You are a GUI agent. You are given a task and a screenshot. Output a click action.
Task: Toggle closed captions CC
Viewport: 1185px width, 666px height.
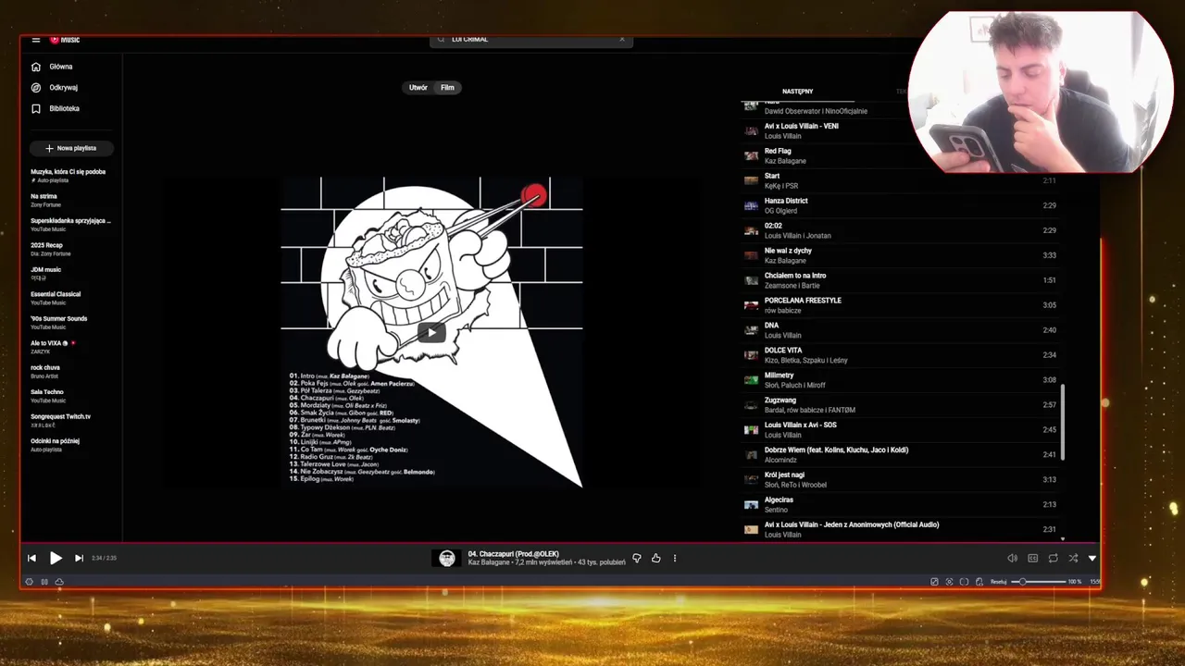coord(1032,558)
